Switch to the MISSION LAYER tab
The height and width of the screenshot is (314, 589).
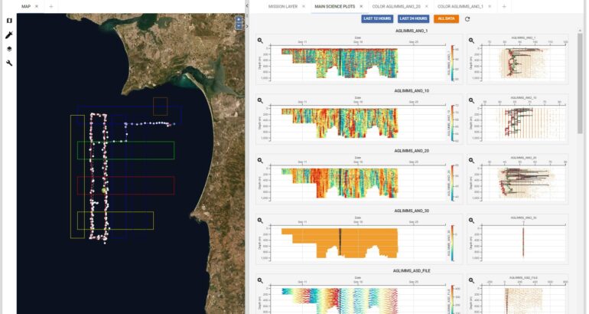(281, 6)
